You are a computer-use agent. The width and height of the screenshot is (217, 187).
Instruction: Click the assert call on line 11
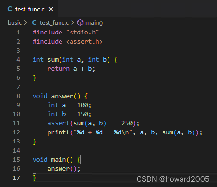click(x=59, y=123)
